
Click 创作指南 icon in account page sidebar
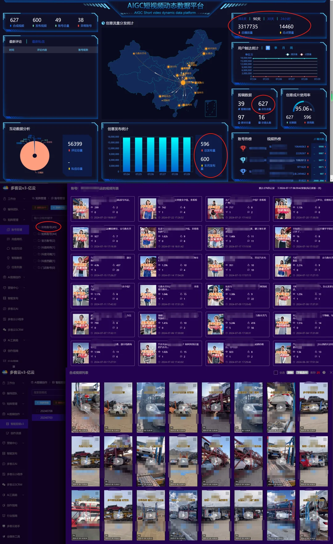(x=4, y=351)
